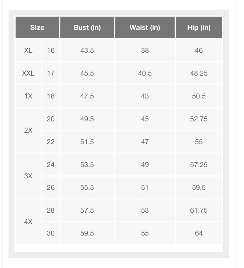Select the XL size cell

(28, 51)
